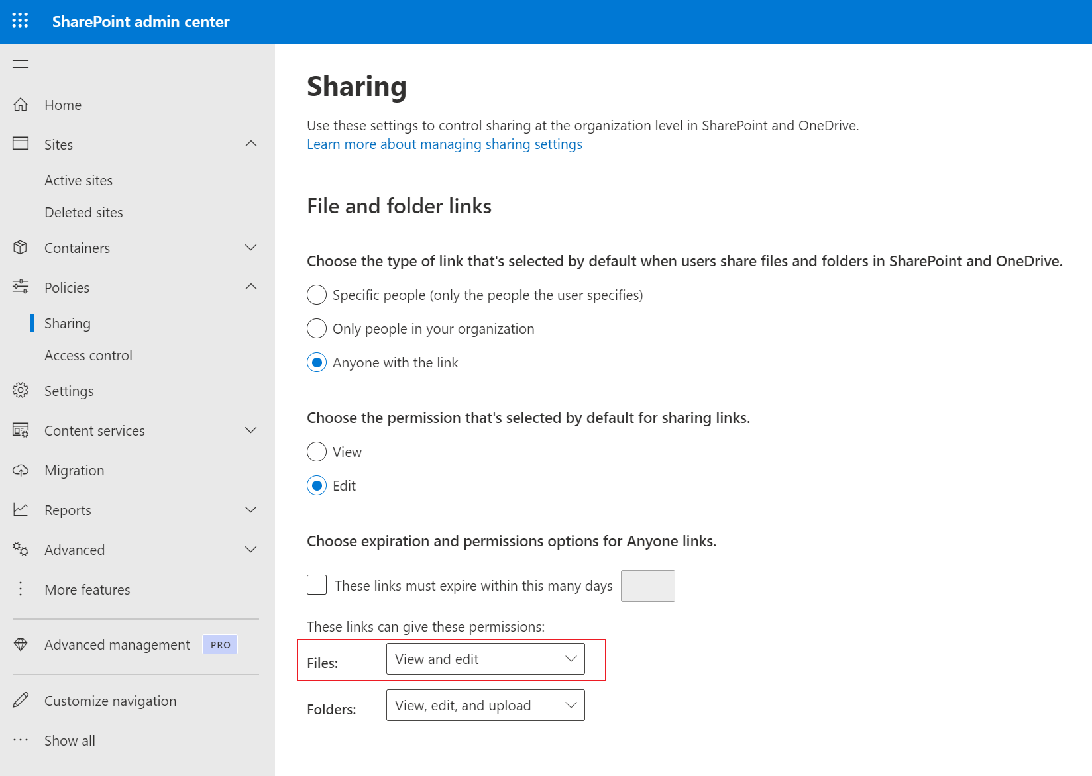This screenshot has height=776, width=1092.
Task: Open Settings via the gear icon
Action: pyautogui.click(x=21, y=391)
